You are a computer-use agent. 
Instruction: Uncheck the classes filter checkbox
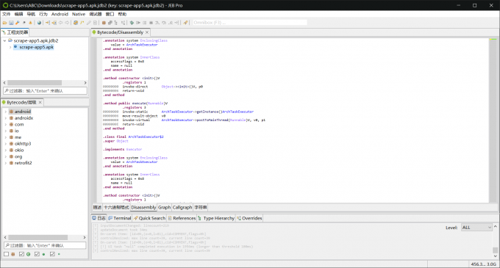tap(21, 254)
